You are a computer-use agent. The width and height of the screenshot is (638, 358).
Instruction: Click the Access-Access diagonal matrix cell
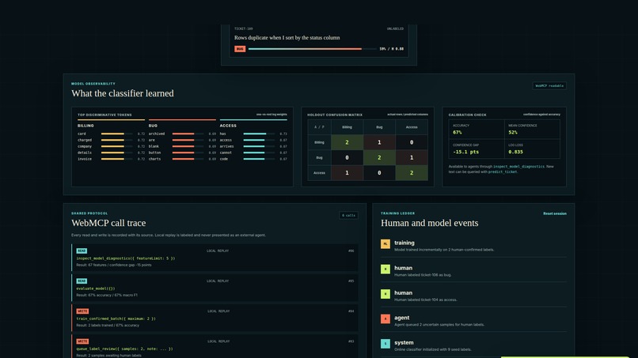[412, 173]
